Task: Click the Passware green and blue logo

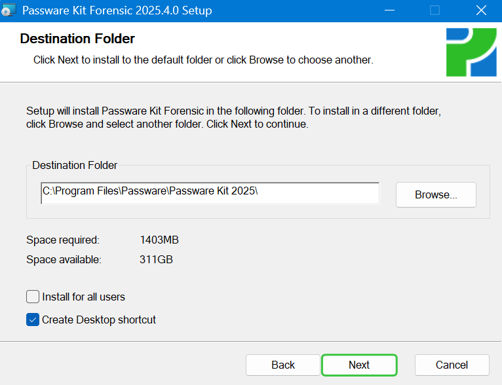Action: click(471, 52)
